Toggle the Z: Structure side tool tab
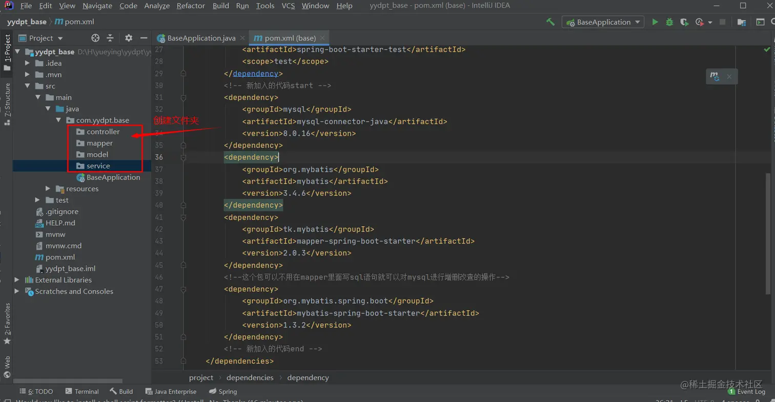This screenshot has width=775, height=402. coord(7,104)
